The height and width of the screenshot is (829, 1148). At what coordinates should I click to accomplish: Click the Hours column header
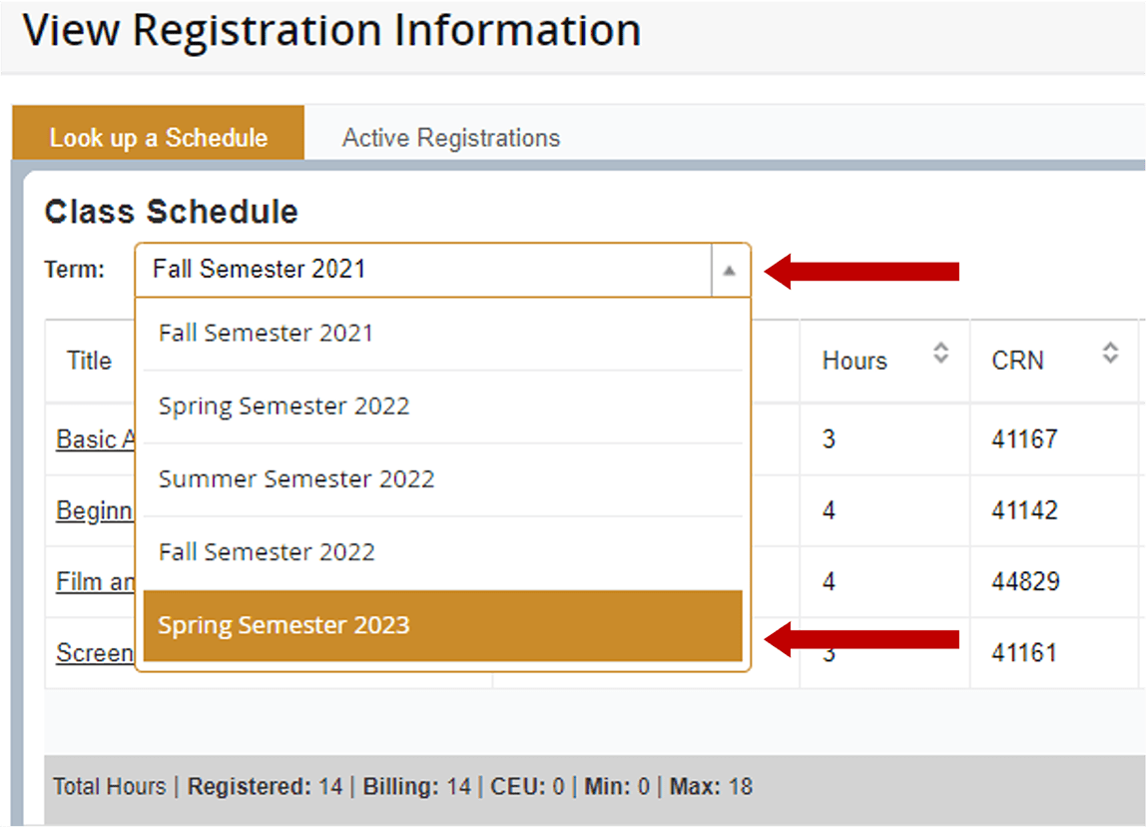pos(855,361)
